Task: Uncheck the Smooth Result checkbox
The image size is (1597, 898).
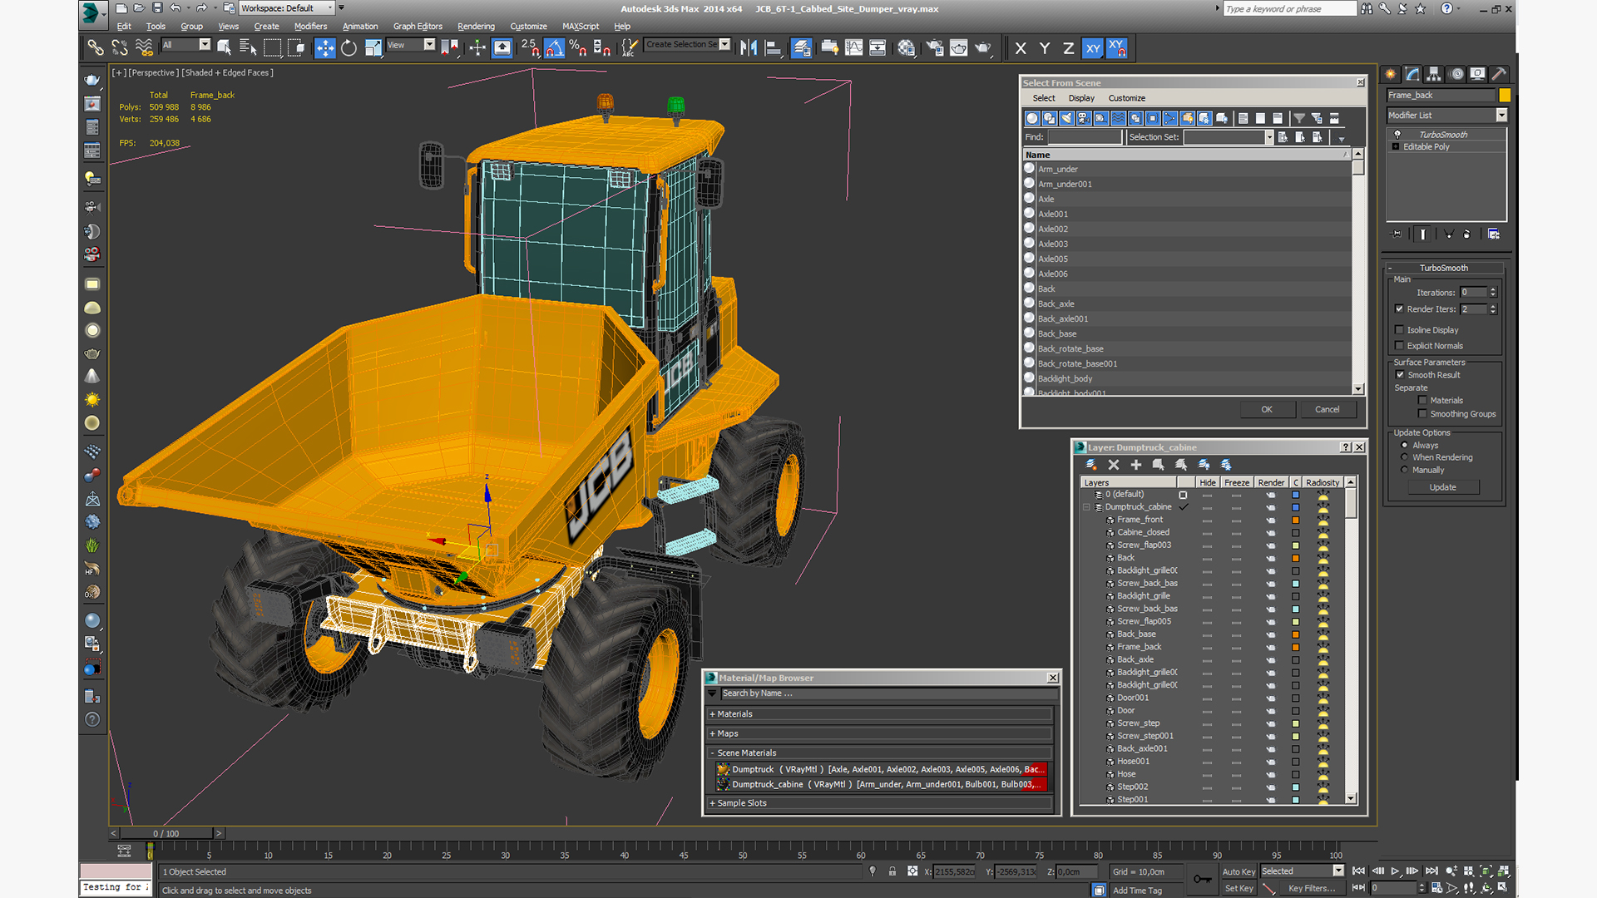Action: [1400, 375]
